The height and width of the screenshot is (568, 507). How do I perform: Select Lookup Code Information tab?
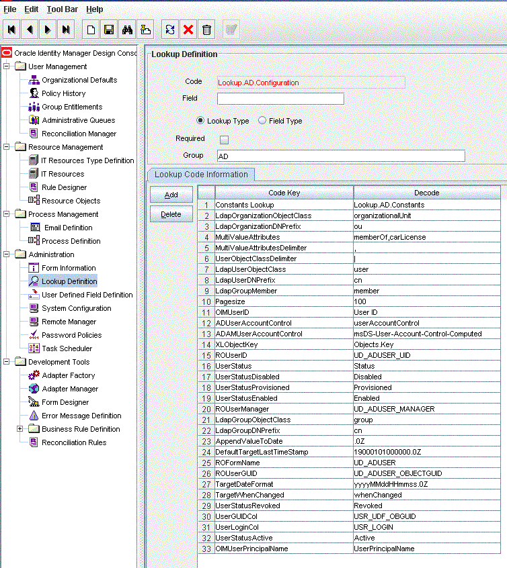[x=201, y=175]
